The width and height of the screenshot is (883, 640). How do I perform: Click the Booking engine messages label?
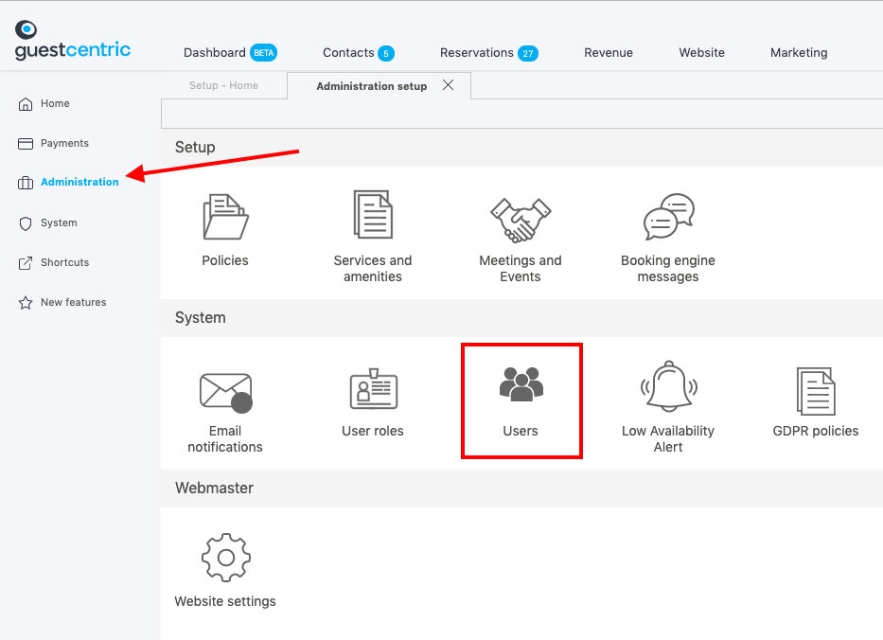[x=668, y=269]
